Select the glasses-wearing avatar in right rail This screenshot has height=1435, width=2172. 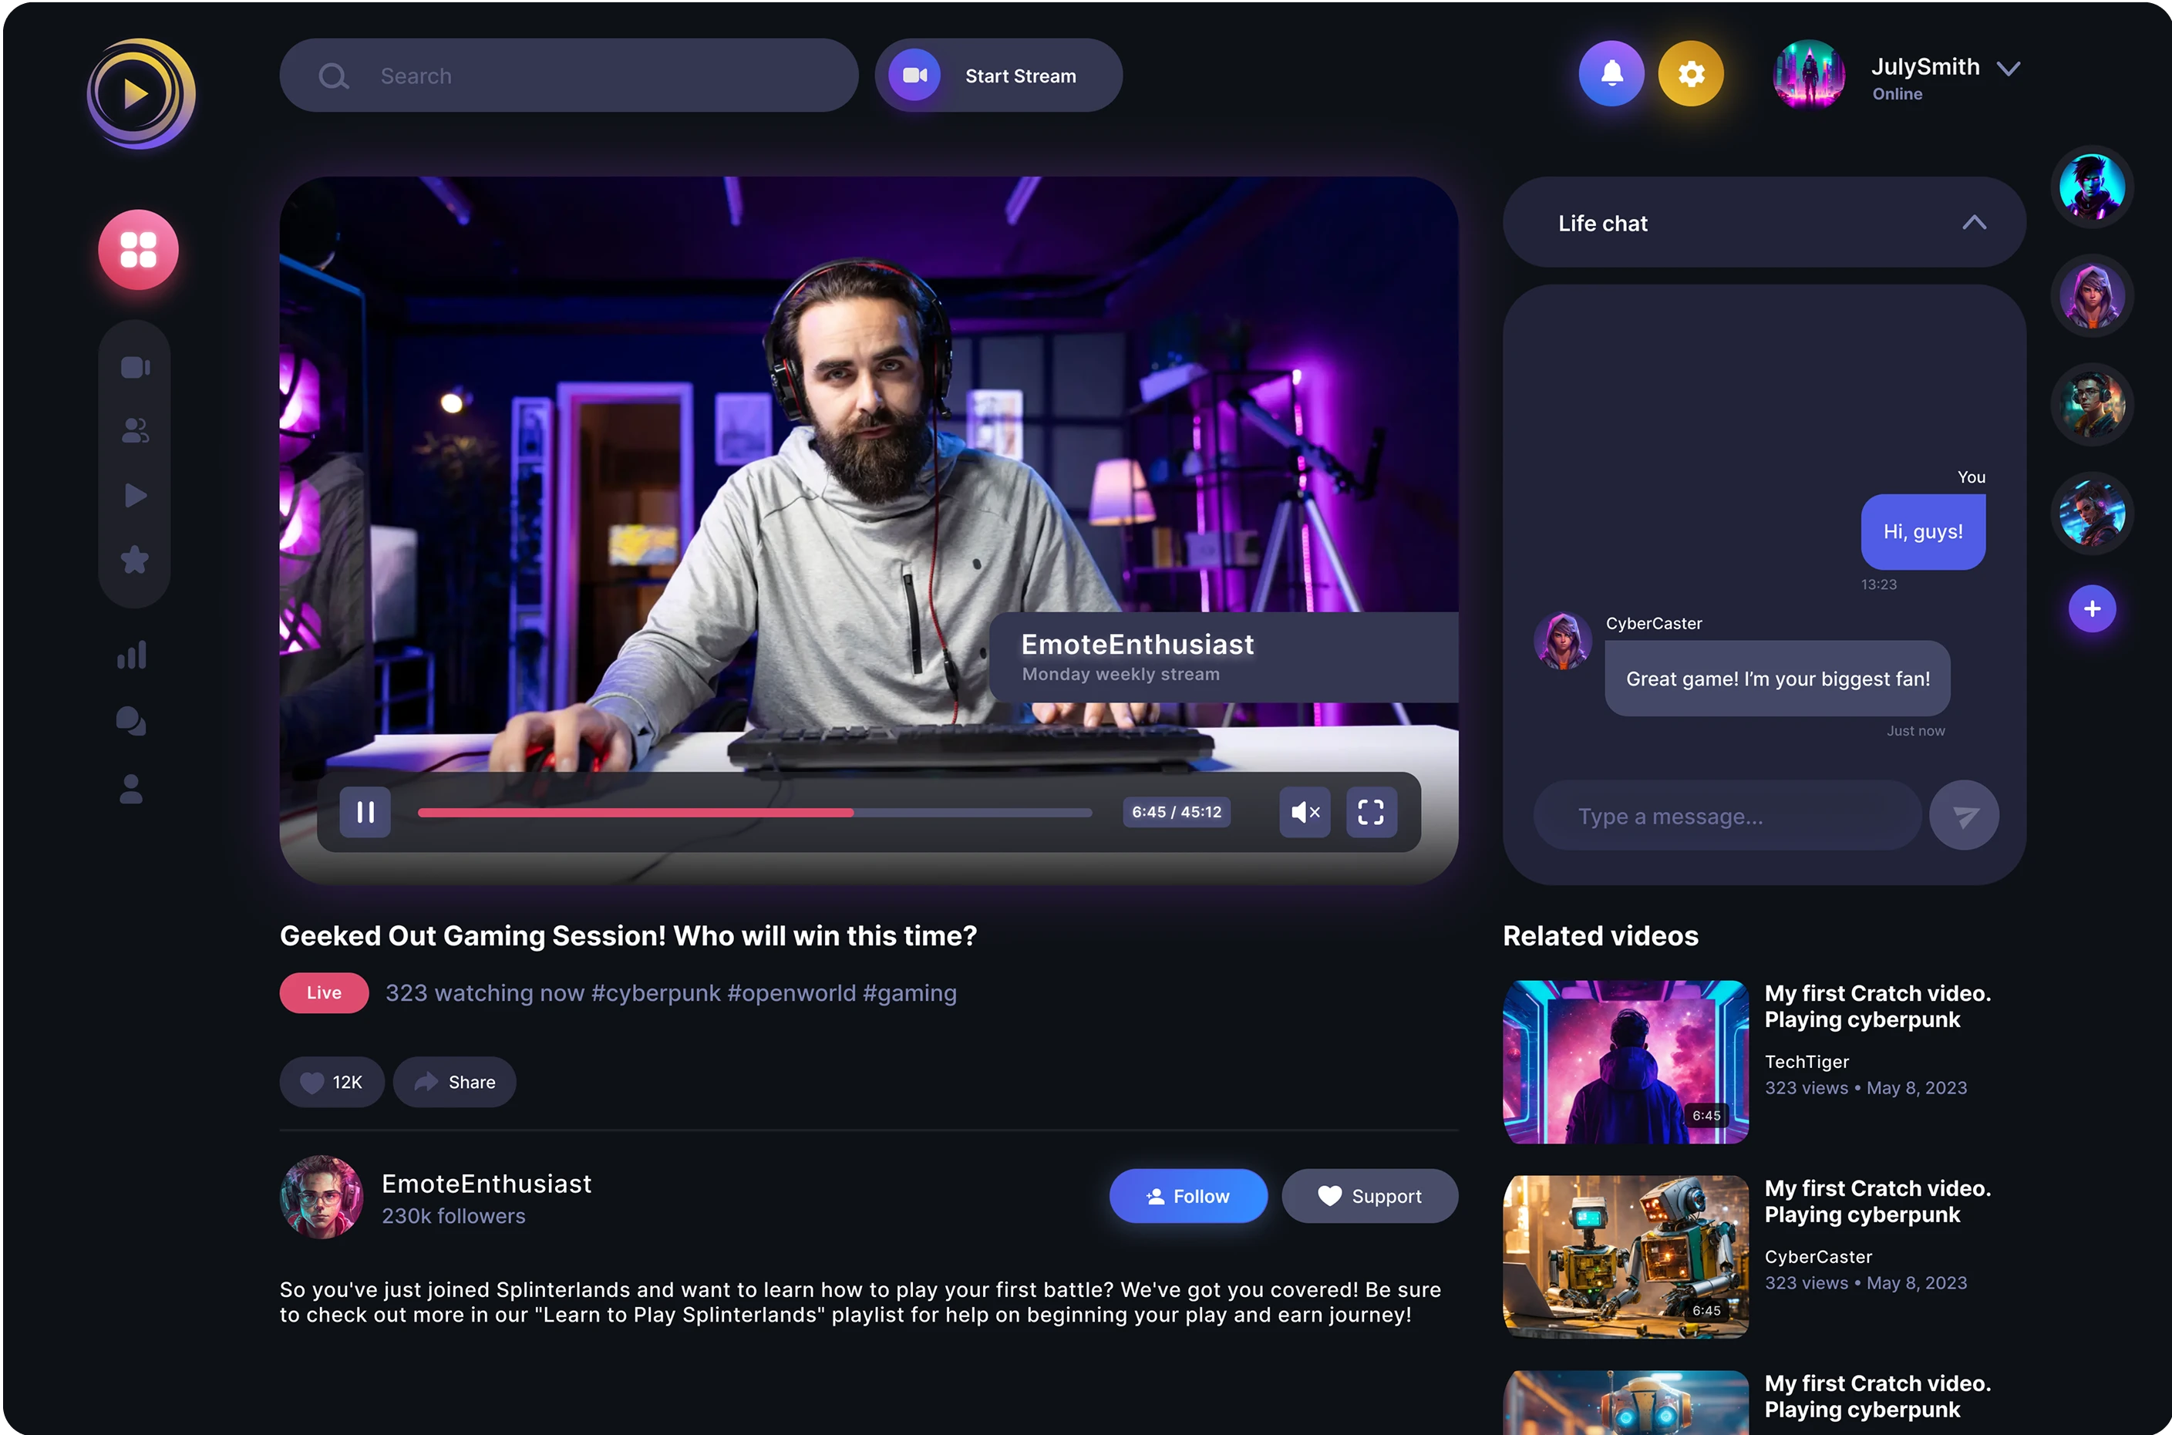pos(2092,405)
